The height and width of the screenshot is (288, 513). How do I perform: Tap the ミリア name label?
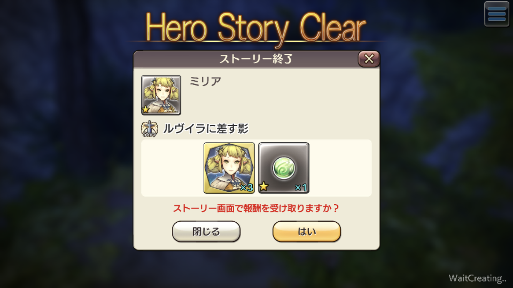coord(205,81)
